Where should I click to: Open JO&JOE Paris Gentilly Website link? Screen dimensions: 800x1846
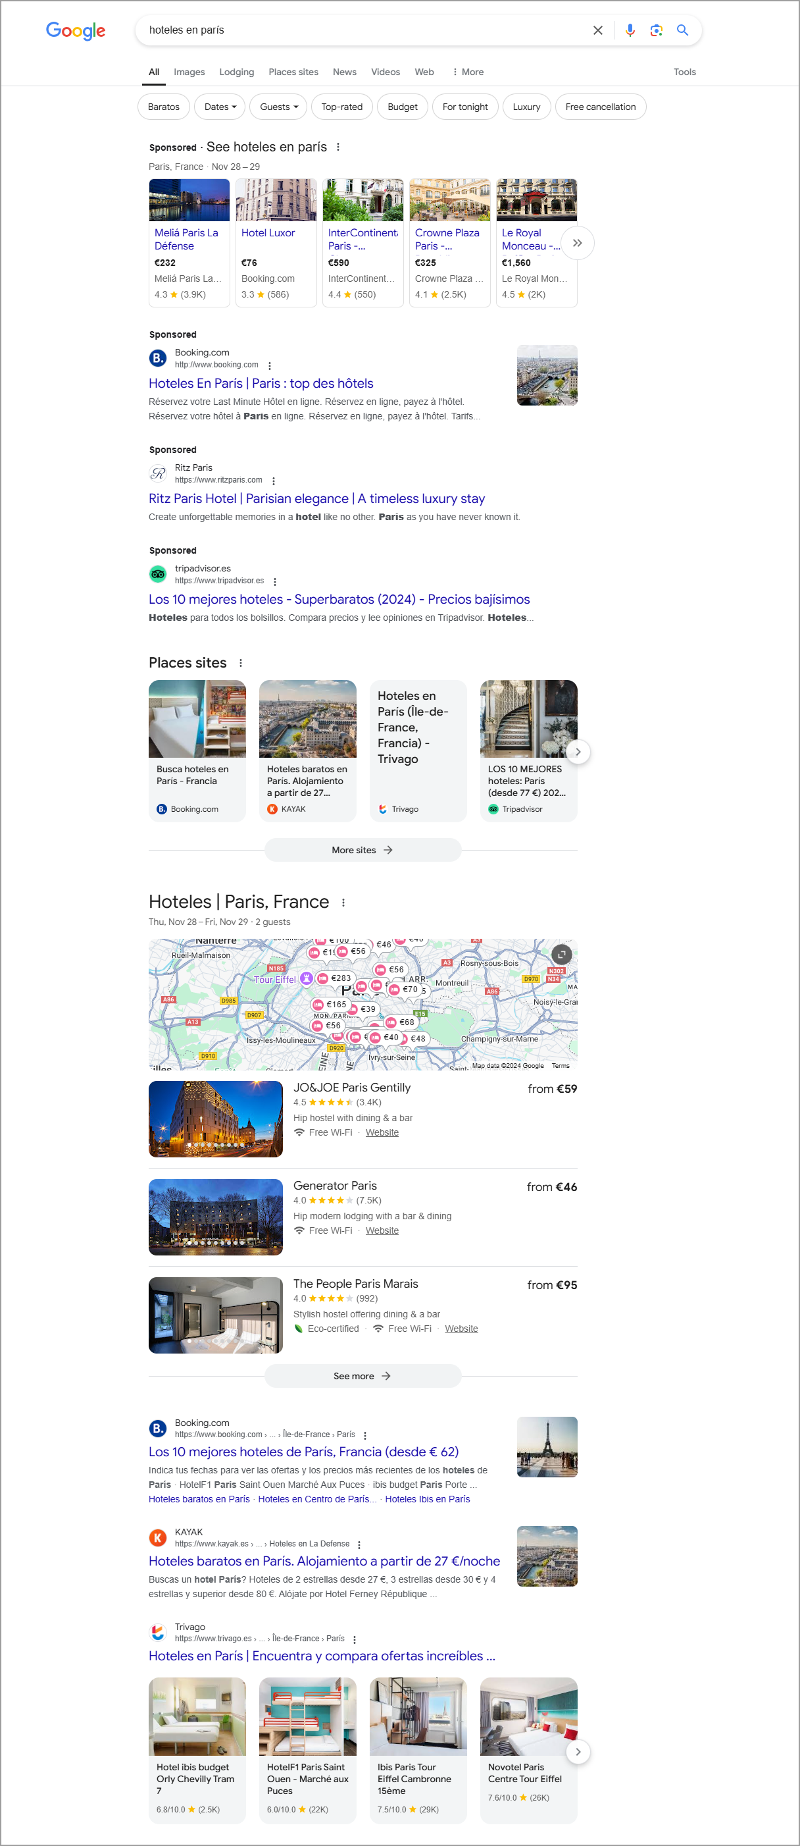pos(382,1132)
